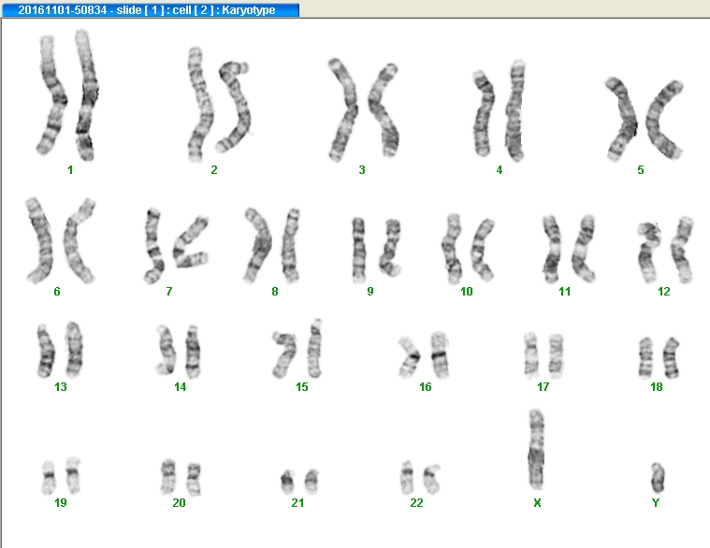Select the chromosome 20 pair

click(181, 478)
